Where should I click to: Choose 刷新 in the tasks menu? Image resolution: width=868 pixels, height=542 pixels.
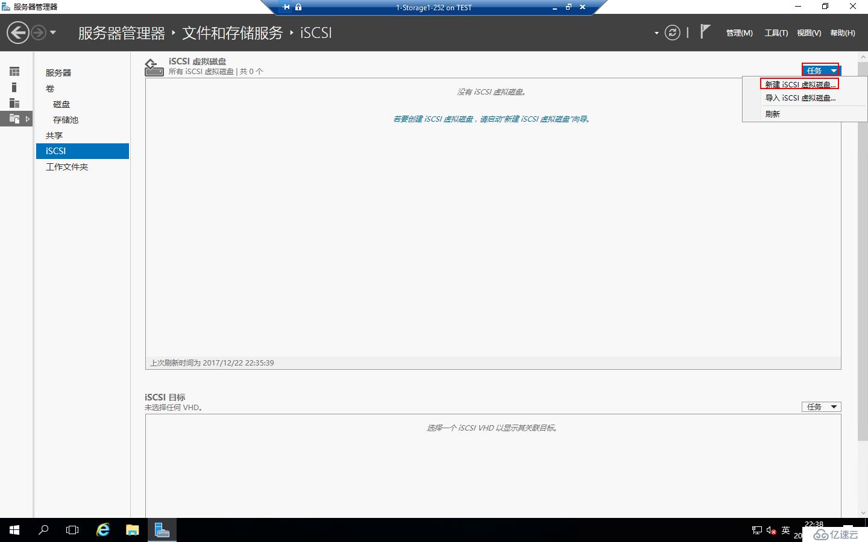(772, 114)
